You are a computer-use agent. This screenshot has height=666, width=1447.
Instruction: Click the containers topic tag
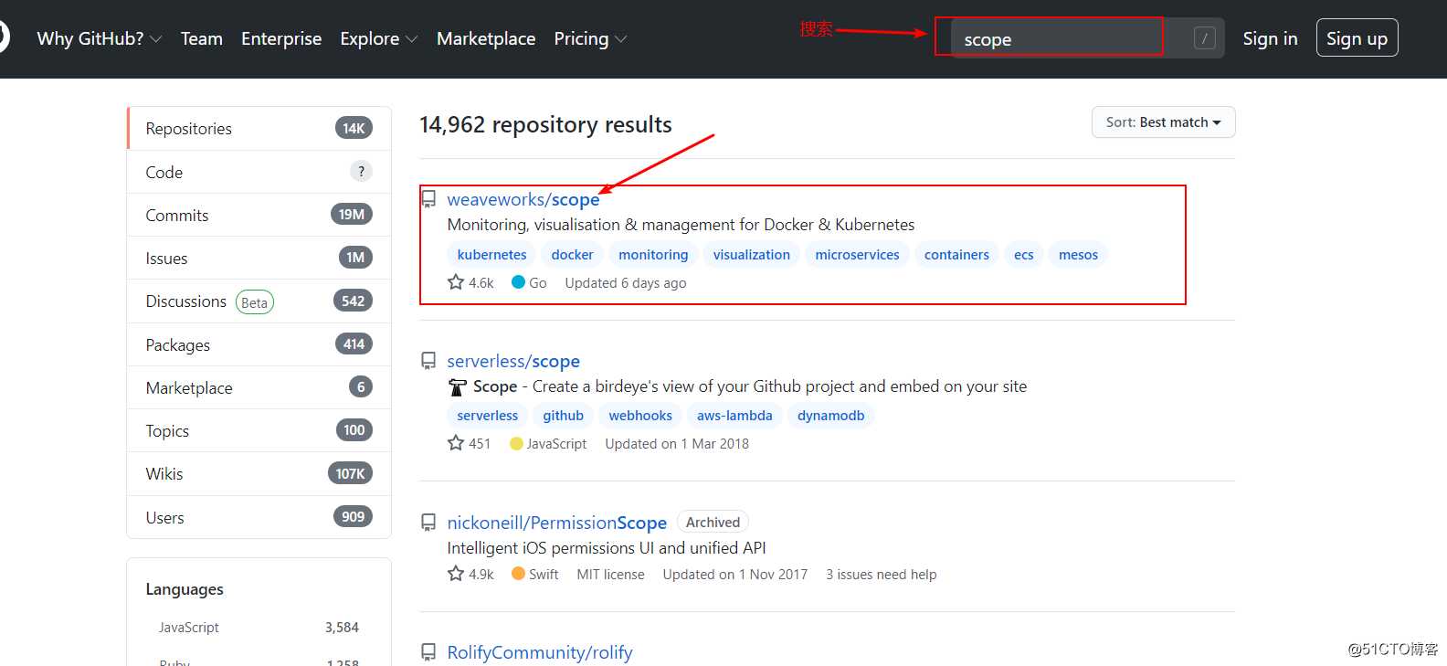[956, 254]
